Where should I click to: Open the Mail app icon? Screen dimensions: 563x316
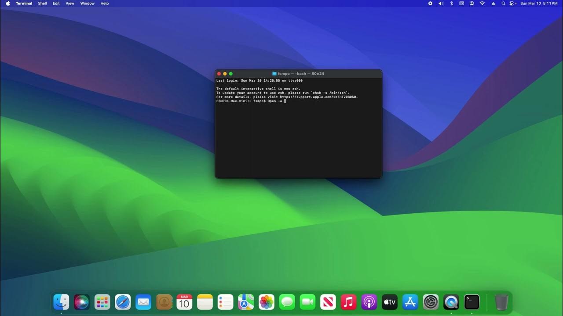click(x=143, y=302)
